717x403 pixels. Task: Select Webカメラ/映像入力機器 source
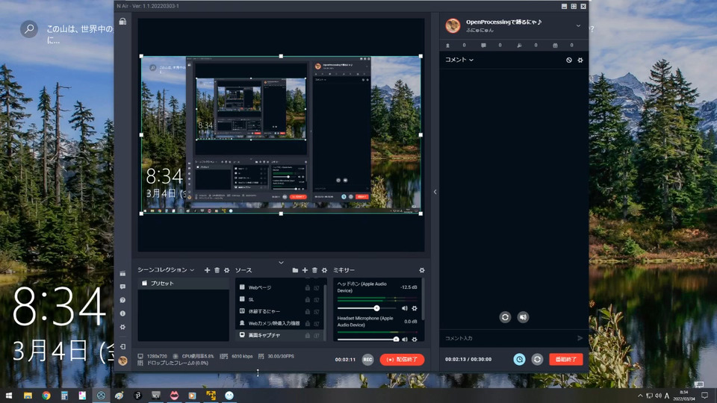click(279, 323)
